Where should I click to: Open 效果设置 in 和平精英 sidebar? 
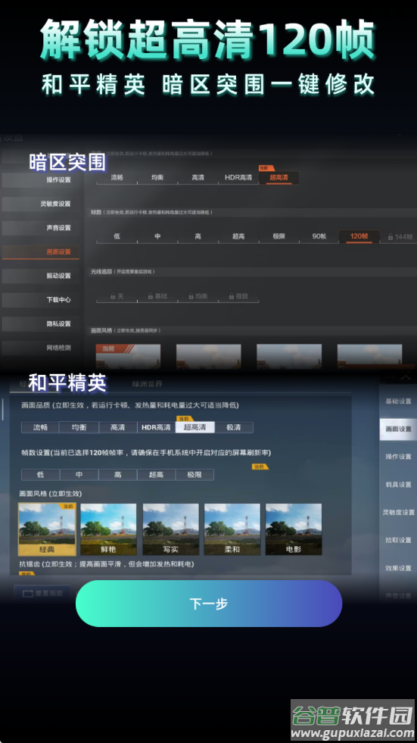click(398, 568)
